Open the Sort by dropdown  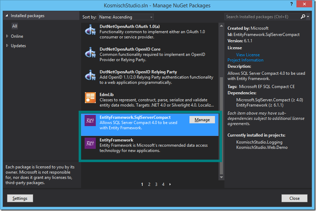pyautogui.click(x=125, y=17)
